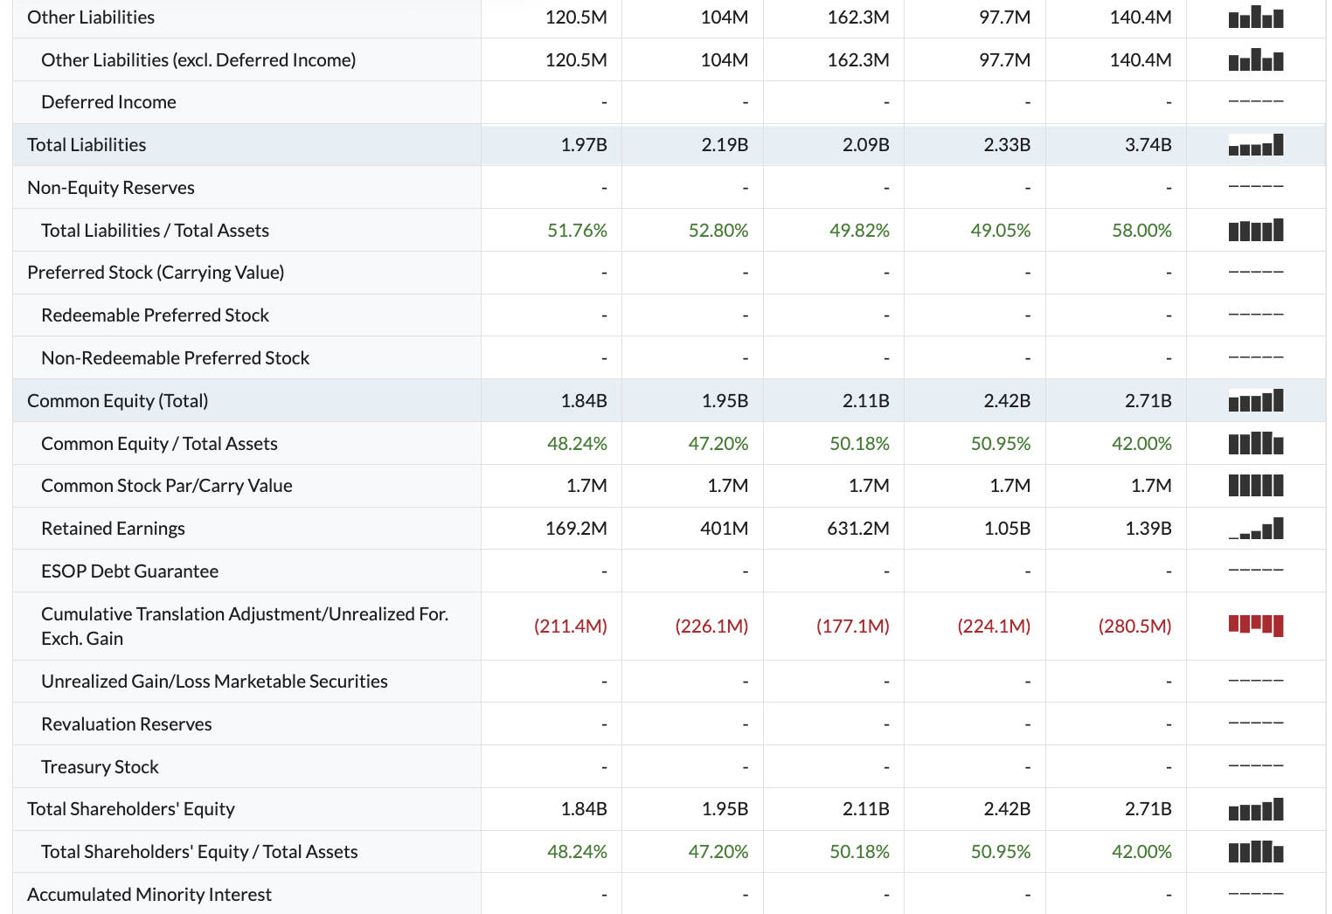Click the Redeemable Preferred Stock row label
Screen dimensions: 1332x914
155,315
